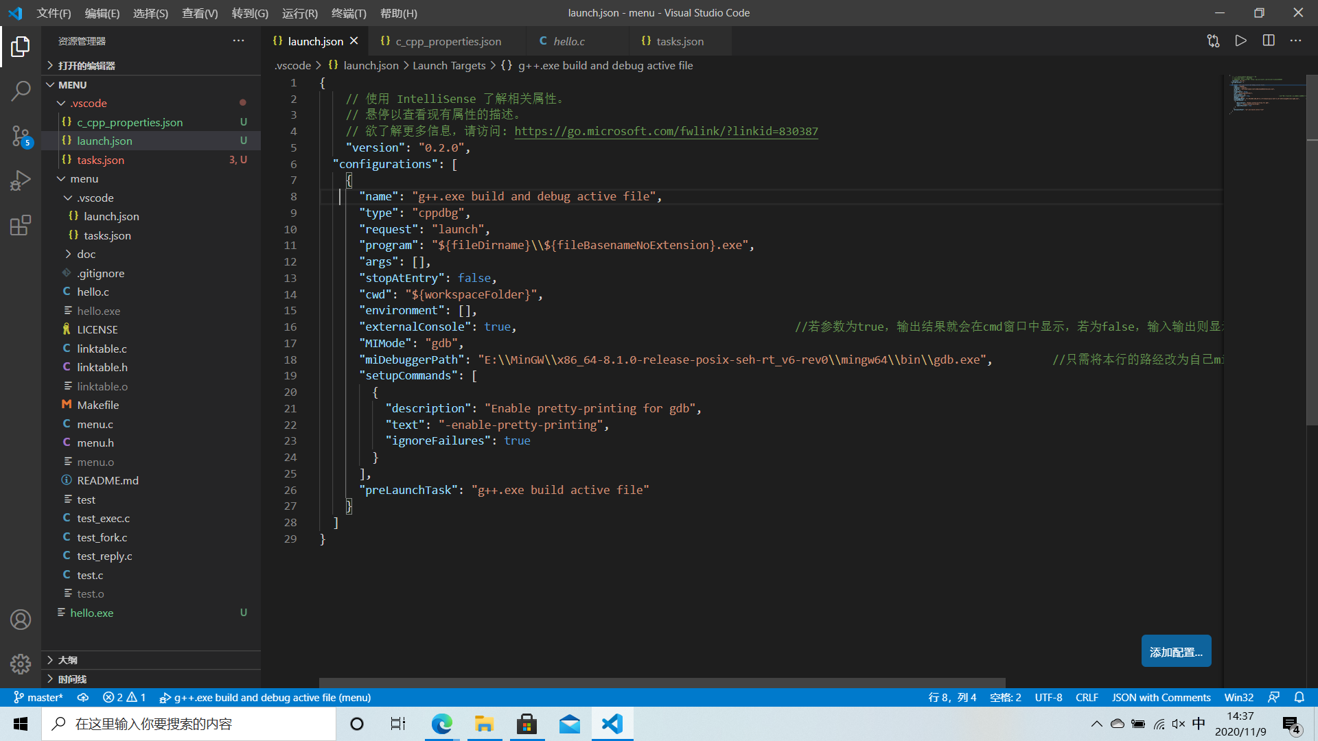Click the Run play icon in editor toolbar
Viewport: 1318px width, 741px height.
click(x=1240, y=41)
